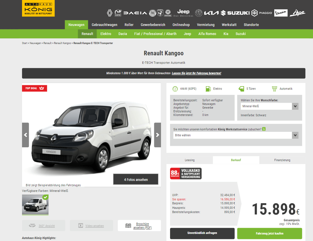
Task: Click the '4 Fotos ansehen' button
Action: (x=136, y=179)
